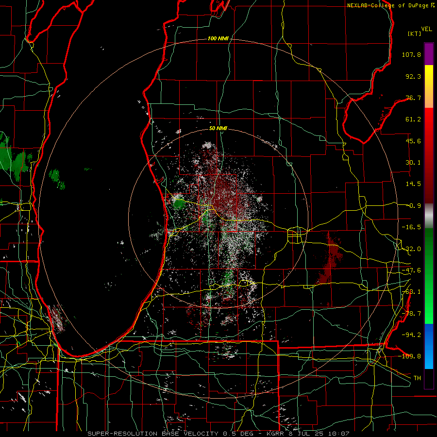Click the NEXLAB-College of DuPage label
The height and width of the screenshot is (437, 437).
(x=390, y=5)
